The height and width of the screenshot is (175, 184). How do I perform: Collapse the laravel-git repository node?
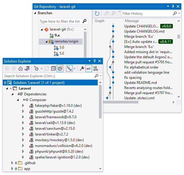pos(42,30)
